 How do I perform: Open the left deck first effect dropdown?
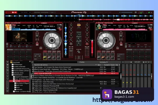click(13, 44)
